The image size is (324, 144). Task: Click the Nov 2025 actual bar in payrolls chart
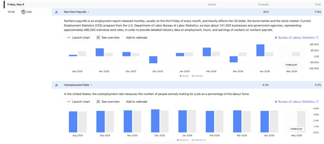(x=100, y=52)
